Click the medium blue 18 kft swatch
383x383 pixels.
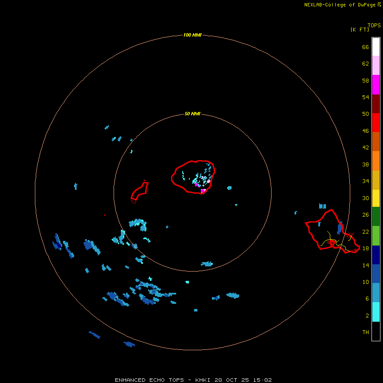tap(376, 274)
